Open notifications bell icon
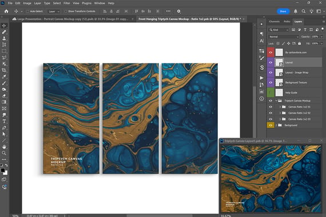326x217 pixels. 296,11
